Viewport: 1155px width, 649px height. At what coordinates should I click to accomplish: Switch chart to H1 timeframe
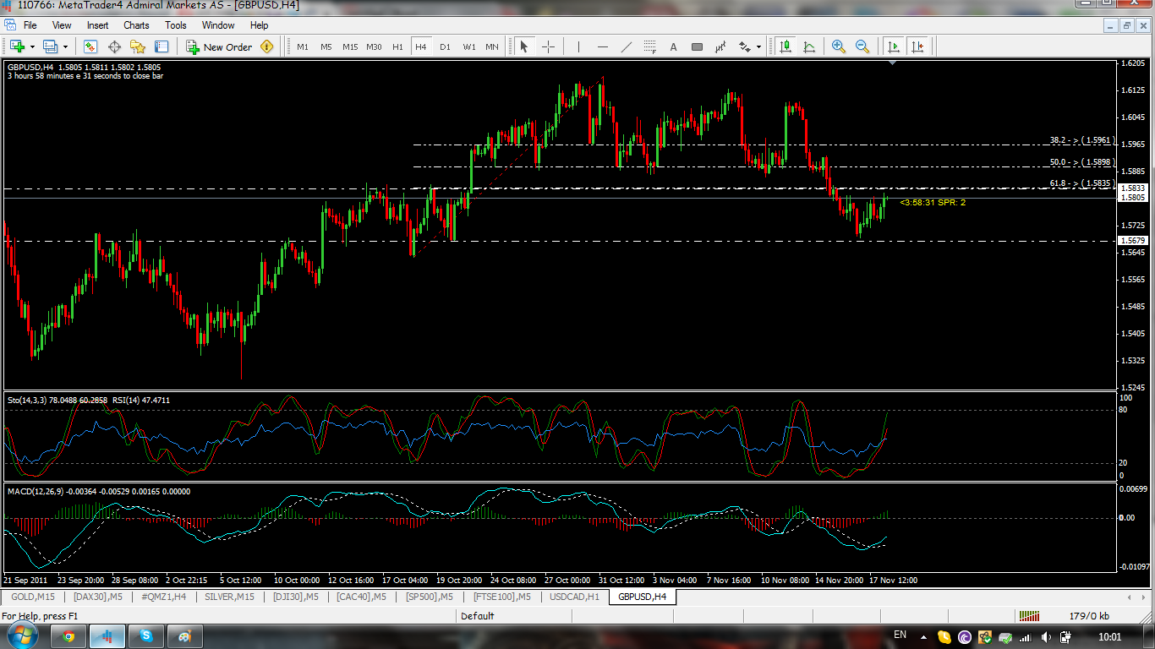[x=397, y=46]
